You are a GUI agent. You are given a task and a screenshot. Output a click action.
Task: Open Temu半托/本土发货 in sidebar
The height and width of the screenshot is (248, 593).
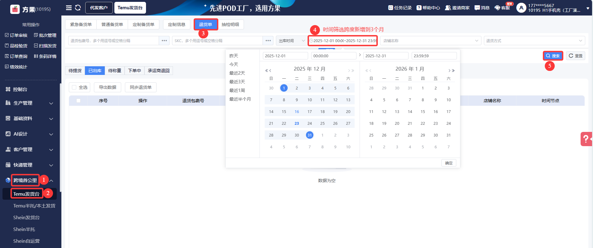point(34,206)
